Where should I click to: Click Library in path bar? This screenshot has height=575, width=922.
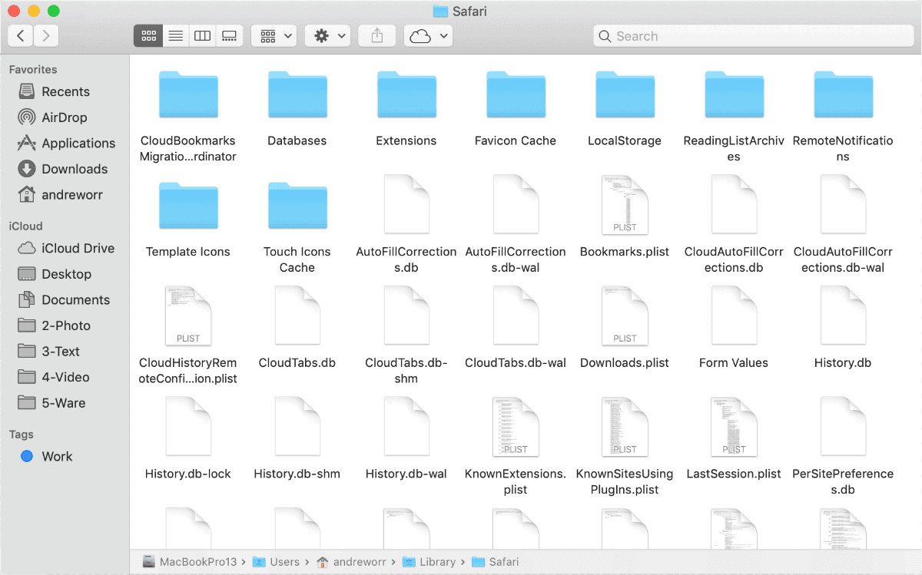click(428, 562)
